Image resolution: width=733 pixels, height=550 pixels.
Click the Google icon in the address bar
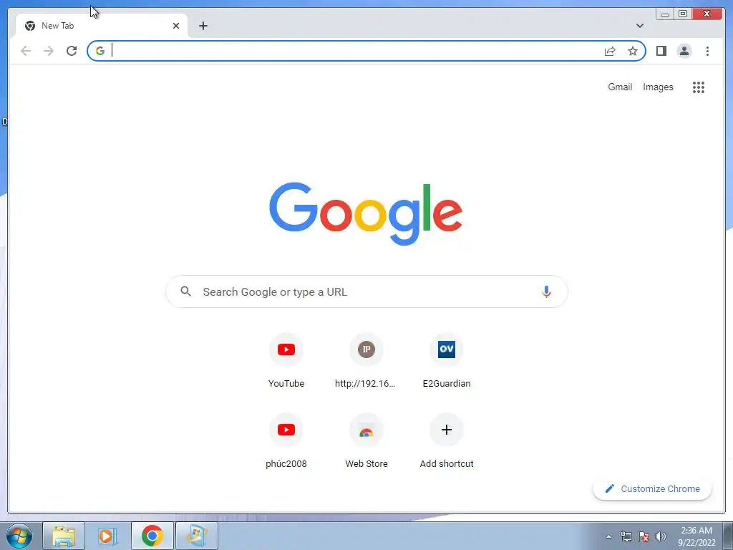[x=100, y=51]
